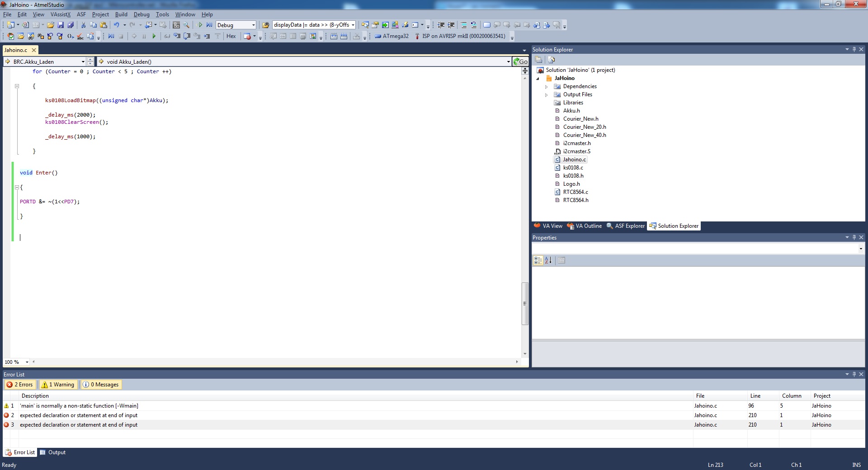Viewport: 868px width, 470px height.
Task: Undo the last edit
Action: [x=117, y=25]
